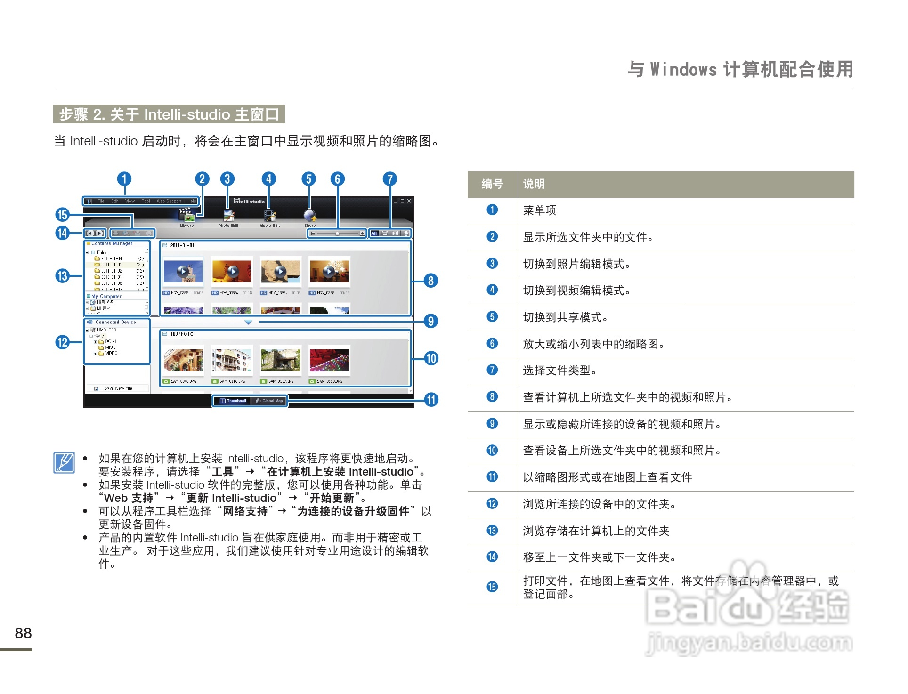Collapse the Folder tree node
This screenshot has height=694, width=908.
(x=87, y=253)
